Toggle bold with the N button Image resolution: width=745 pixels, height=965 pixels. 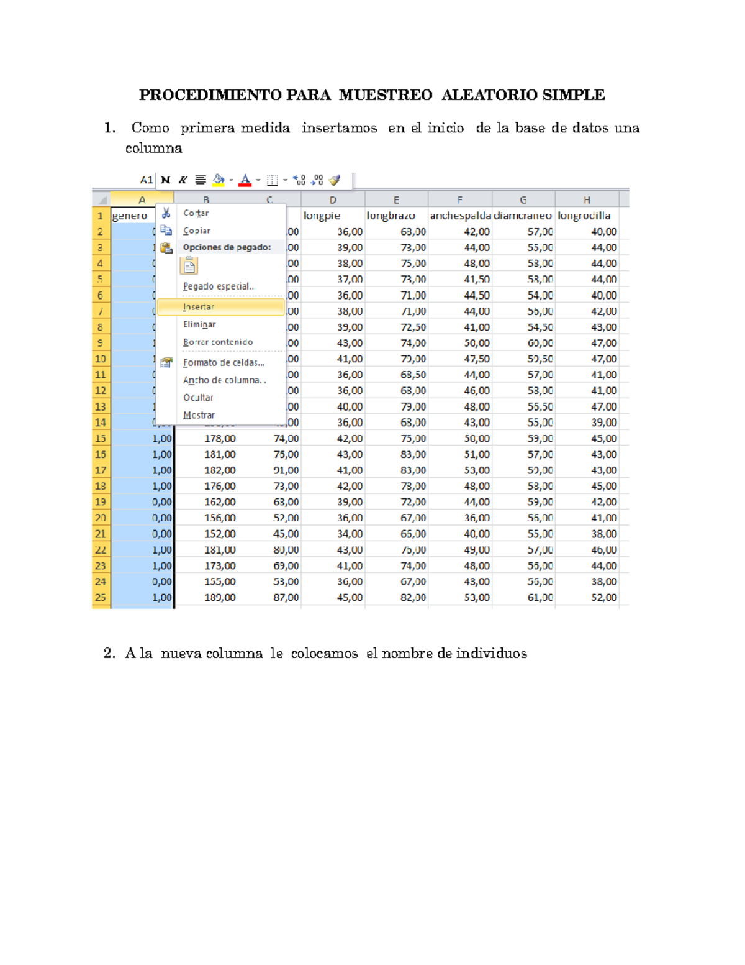click(x=165, y=178)
